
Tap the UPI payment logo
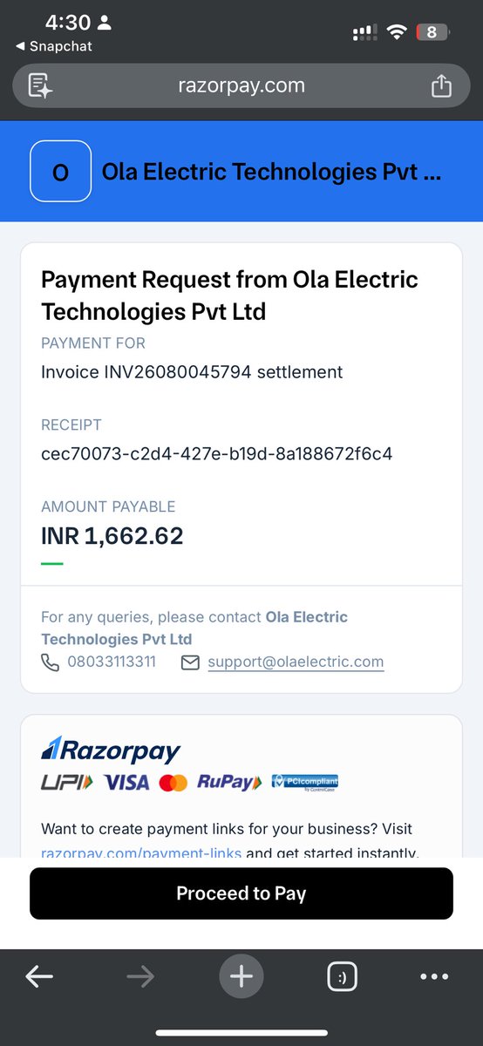pos(66,783)
